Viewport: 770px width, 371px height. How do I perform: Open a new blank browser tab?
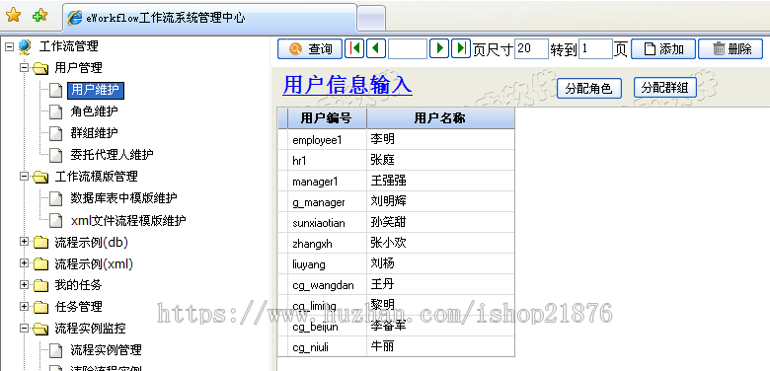[x=371, y=19]
